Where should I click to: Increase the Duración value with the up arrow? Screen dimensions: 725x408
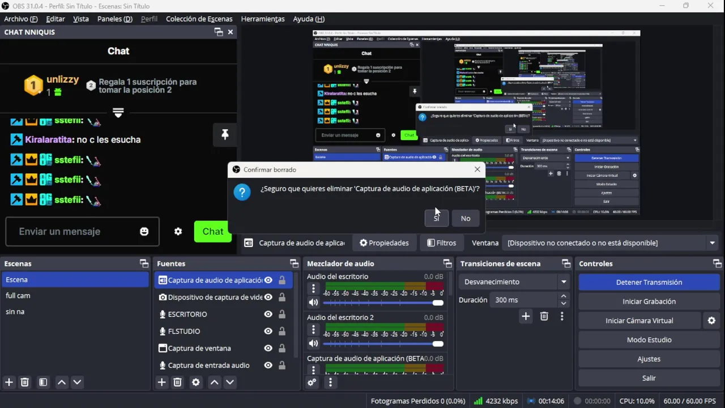click(x=563, y=296)
